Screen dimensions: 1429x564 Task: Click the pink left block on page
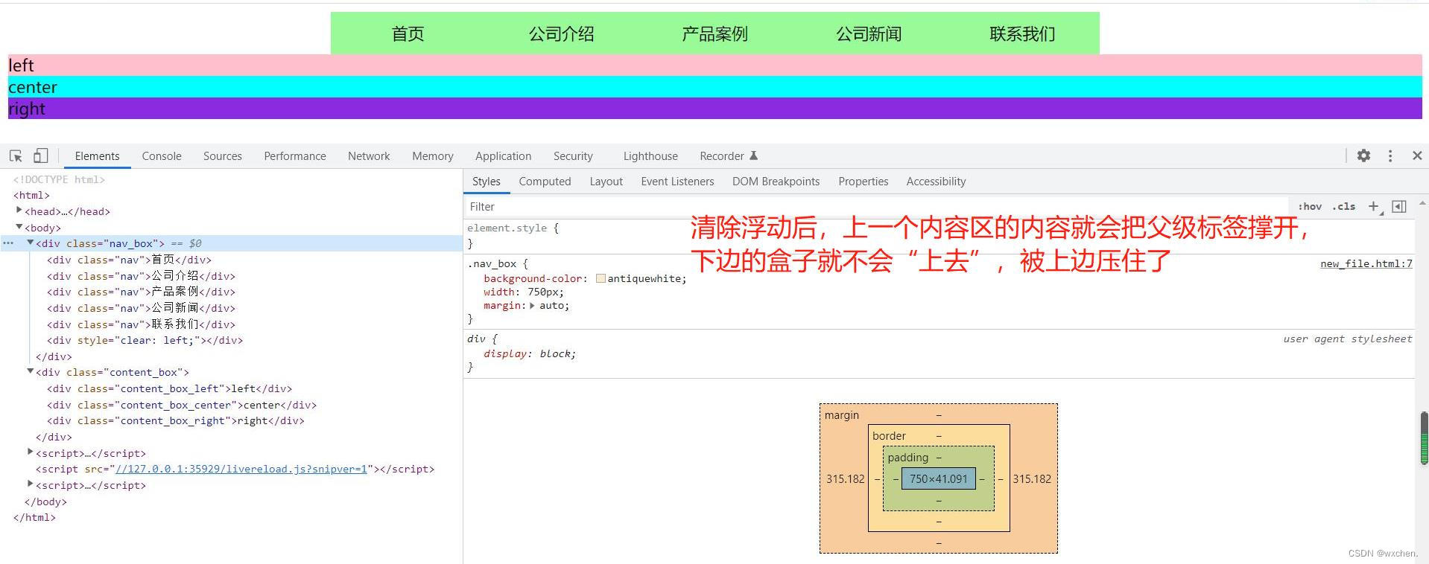pos(714,65)
